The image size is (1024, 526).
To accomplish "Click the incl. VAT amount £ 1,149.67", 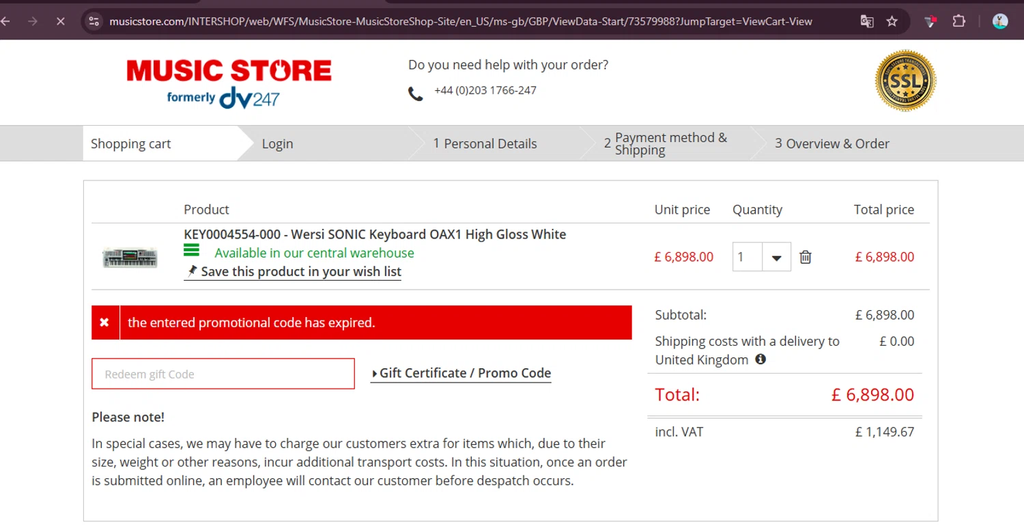I will tap(885, 432).
